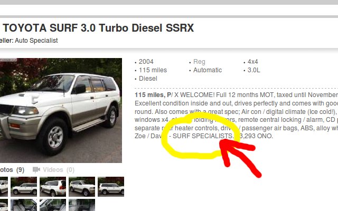This screenshot has width=338, height=211.
Task: Select the left-facing side profile thumbnail
Action: [x=24, y=187]
